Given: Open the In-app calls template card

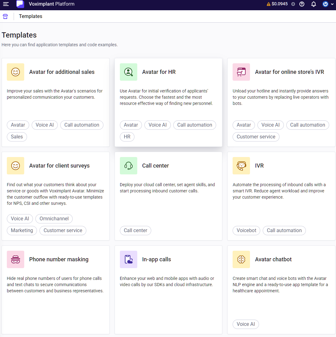Looking at the screenshot, I should point(157,259).
